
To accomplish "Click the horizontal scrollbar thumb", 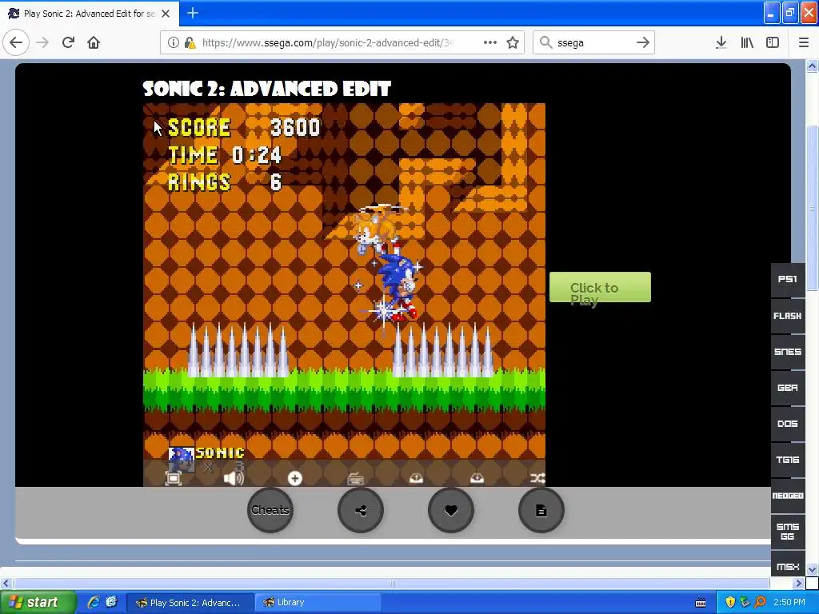I will click(x=391, y=583).
